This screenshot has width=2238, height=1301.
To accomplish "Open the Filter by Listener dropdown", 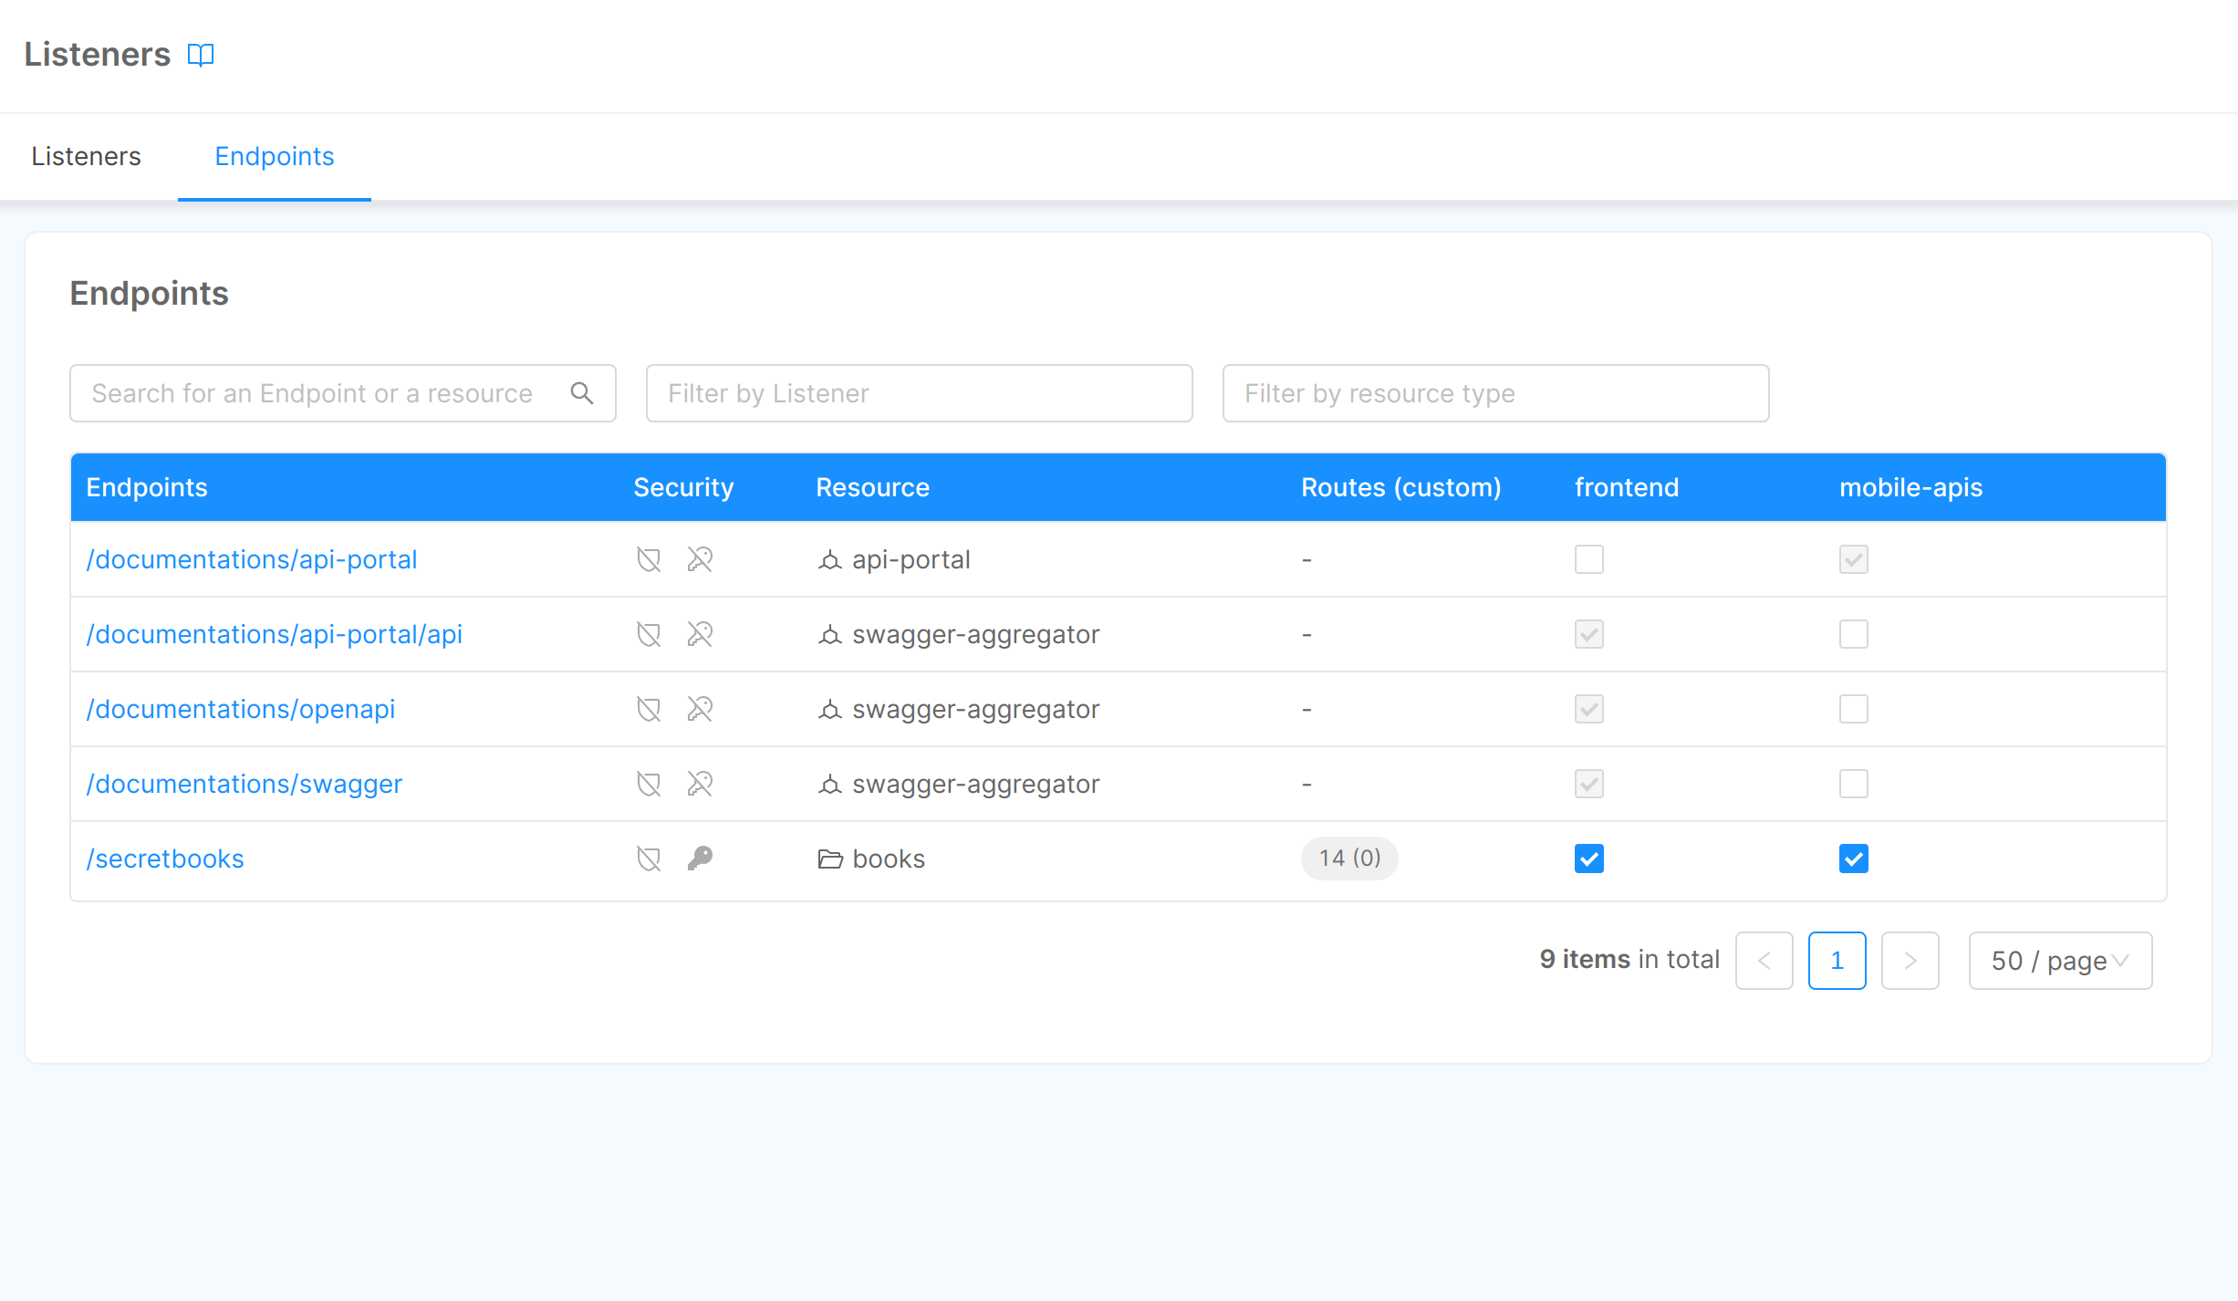I will click(918, 393).
